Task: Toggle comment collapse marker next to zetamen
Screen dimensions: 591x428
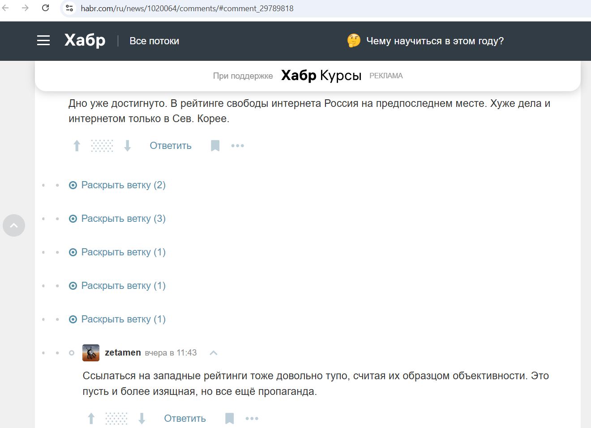Action: click(72, 352)
